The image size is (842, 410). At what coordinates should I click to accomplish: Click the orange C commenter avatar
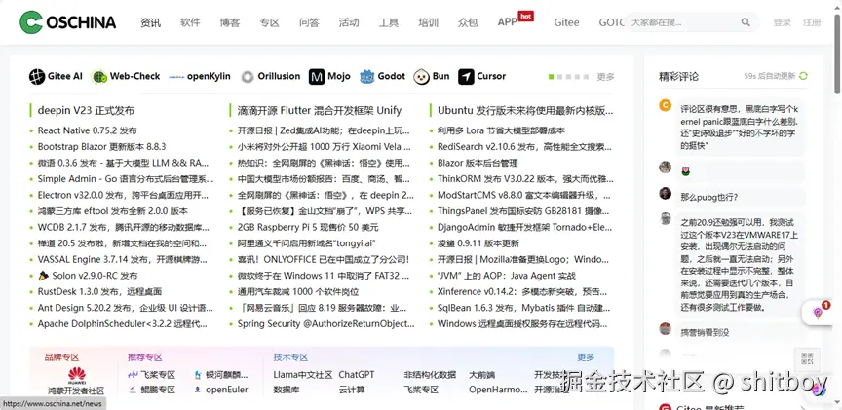(666, 105)
